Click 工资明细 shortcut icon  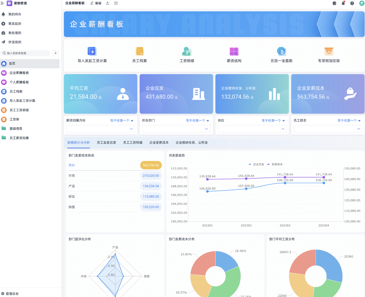(x=187, y=51)
